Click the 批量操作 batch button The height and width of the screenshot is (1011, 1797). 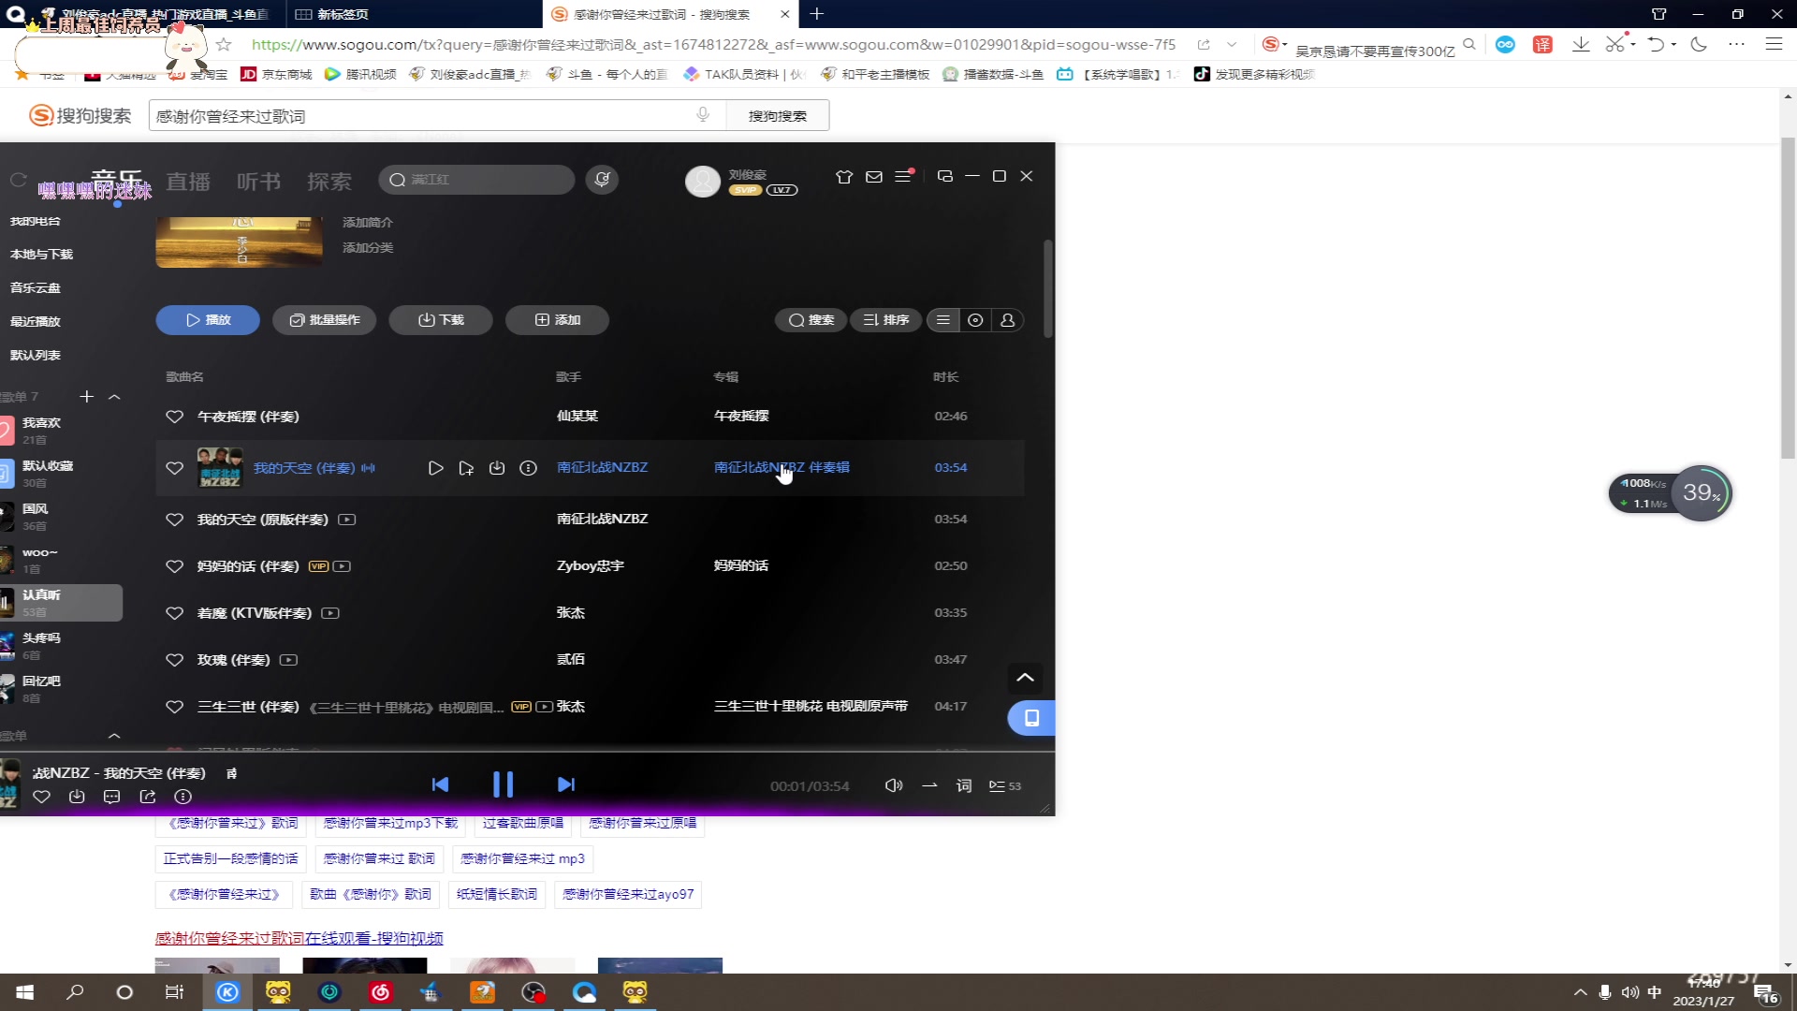(324, 320)
